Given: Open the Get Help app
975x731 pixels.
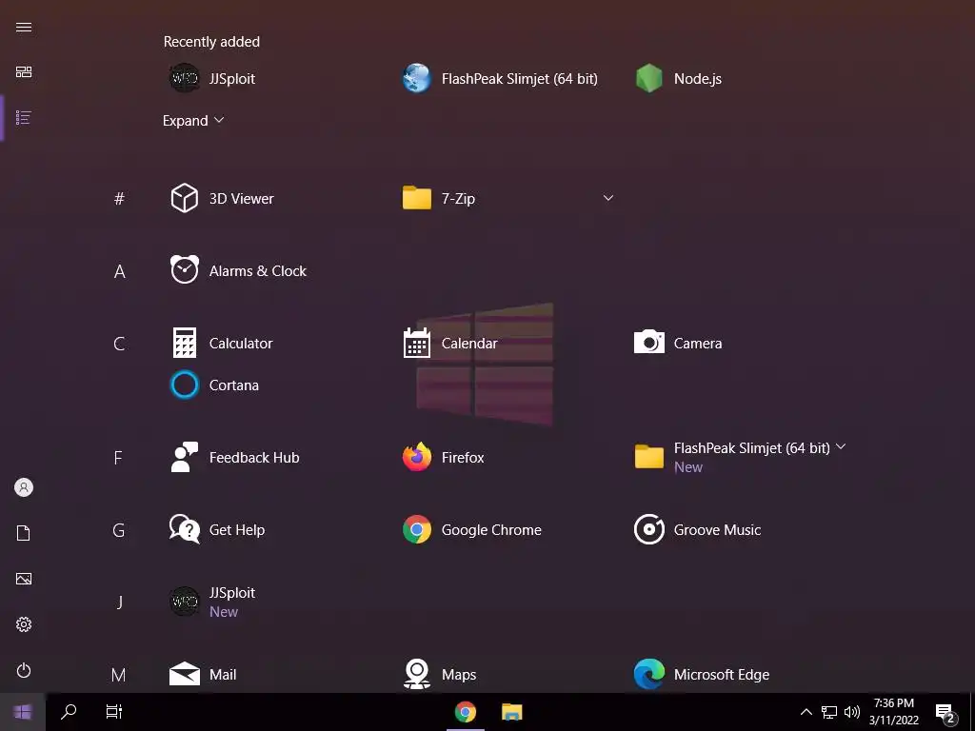Looking at the screenshot, I should tap(217, 529).
